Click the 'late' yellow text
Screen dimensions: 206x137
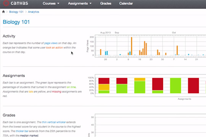[31, 91]
